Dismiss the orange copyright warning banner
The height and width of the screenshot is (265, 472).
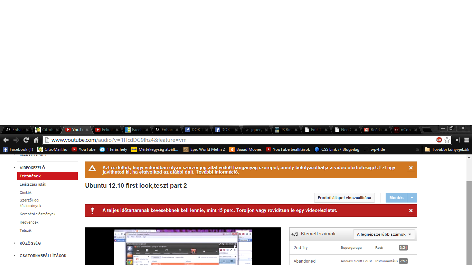pos(411,168)
